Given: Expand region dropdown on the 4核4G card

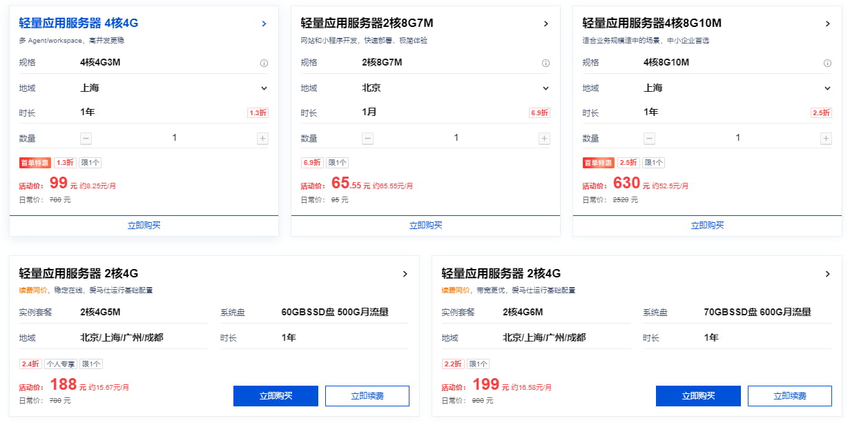Looking at the screenshot, I should [264, 88].
